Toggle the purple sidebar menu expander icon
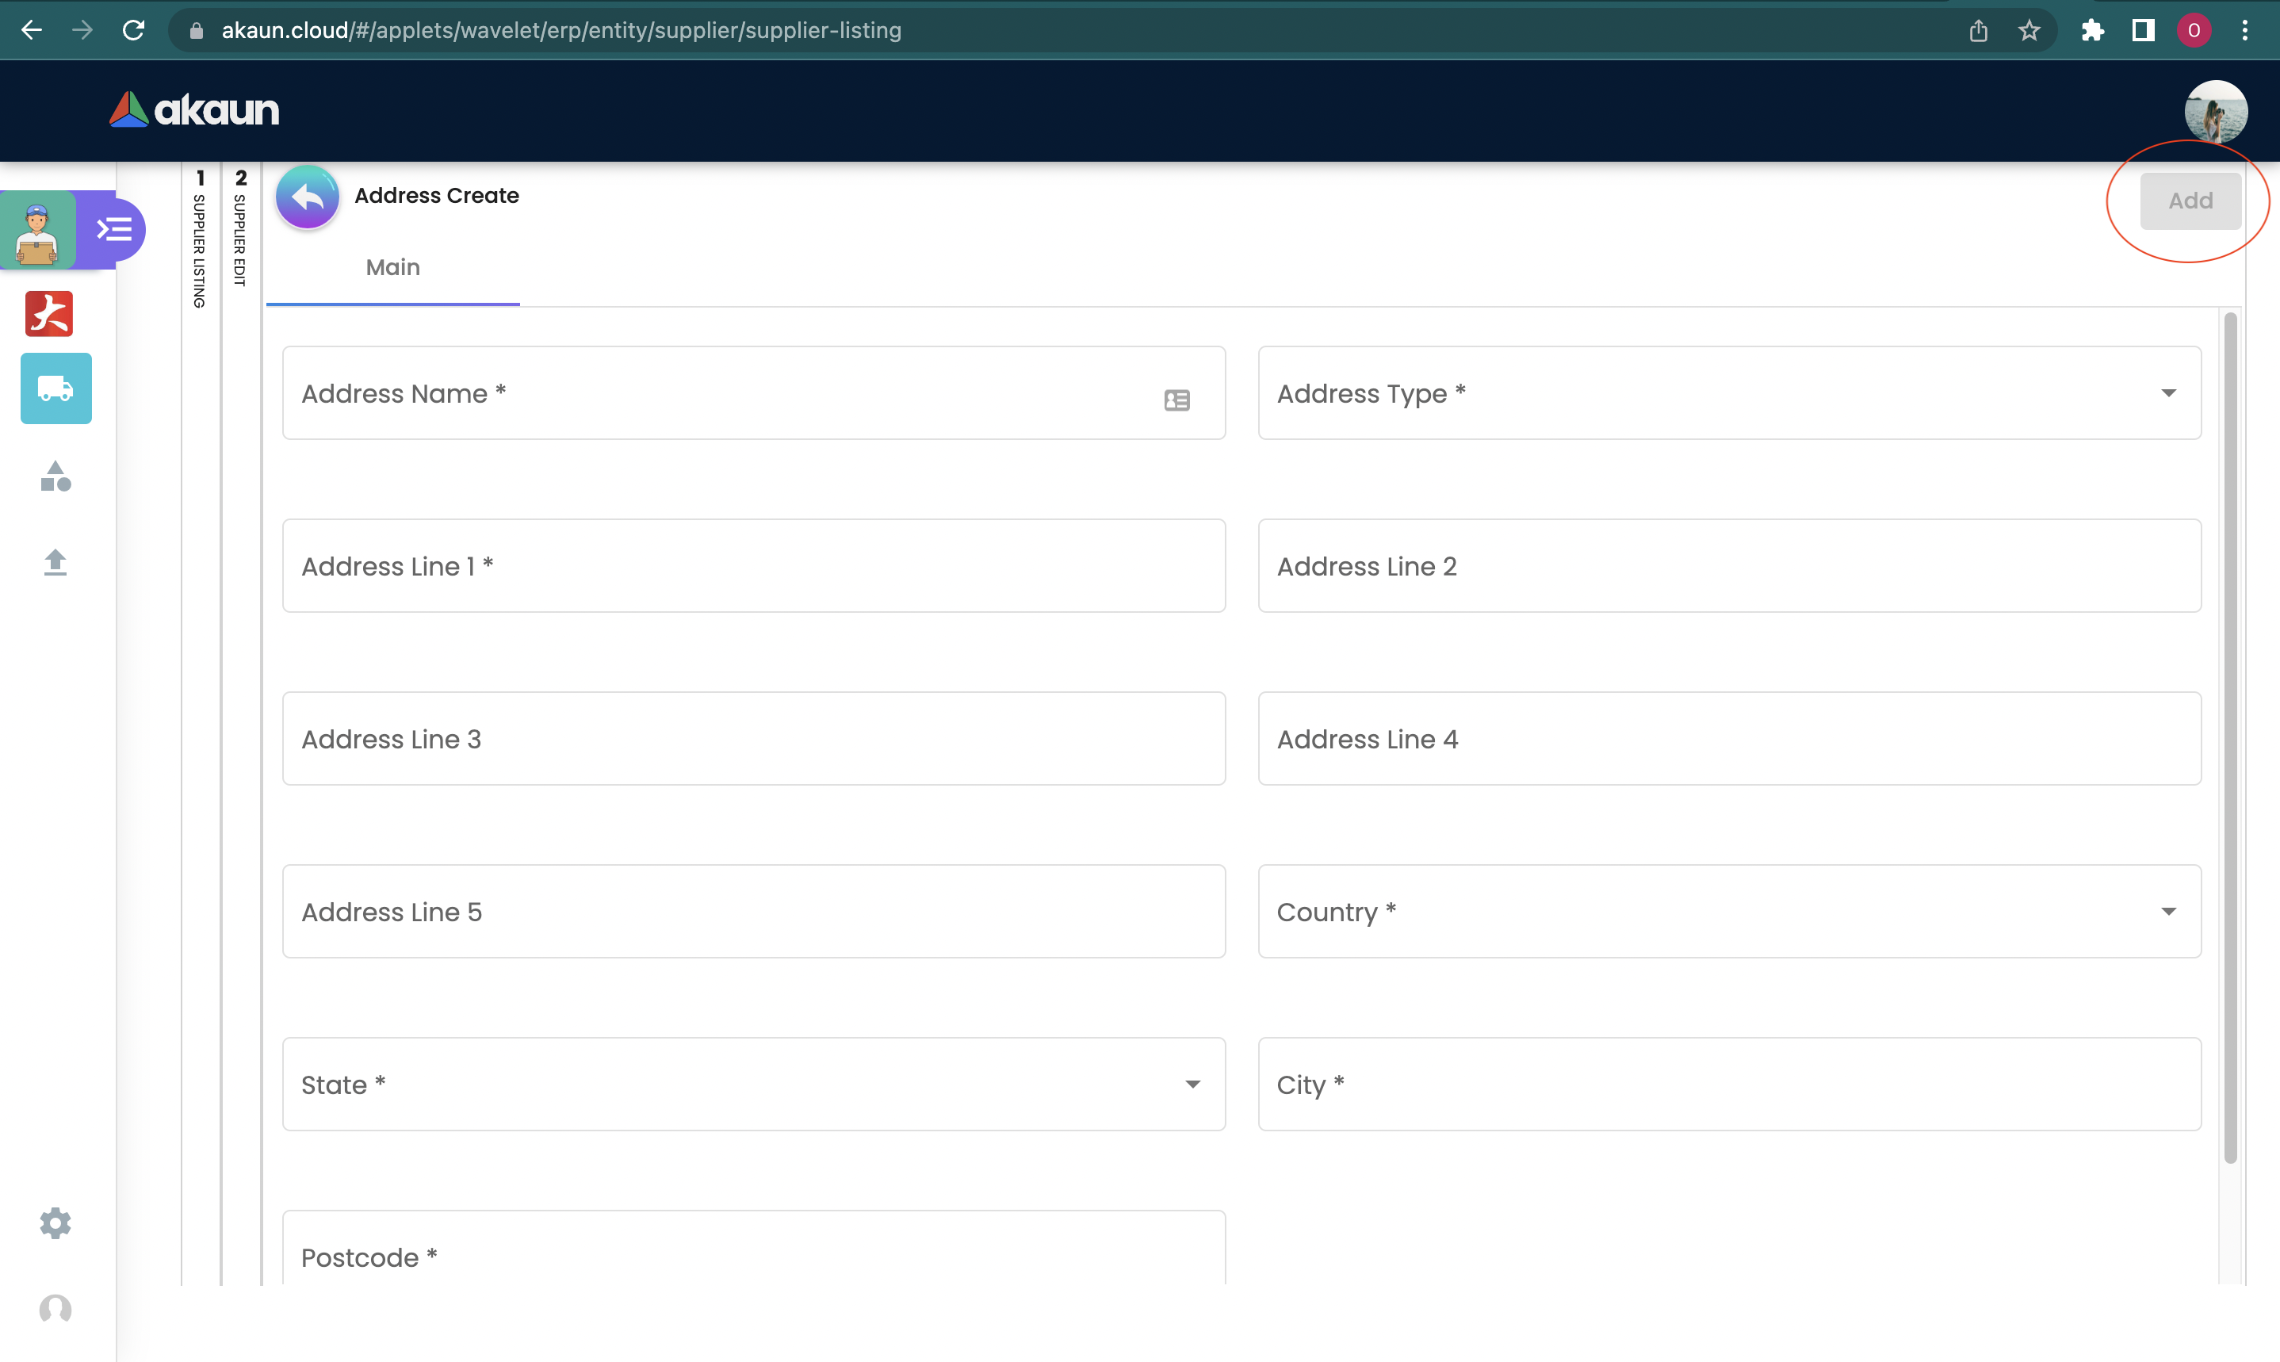 115,228
